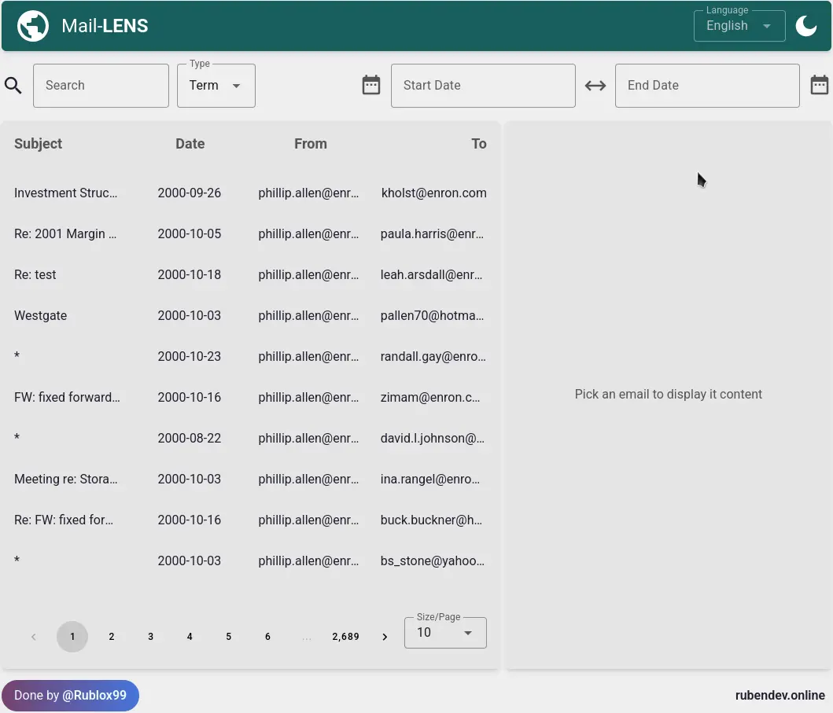
Task: Go to page 5
Action: (228, 637)
